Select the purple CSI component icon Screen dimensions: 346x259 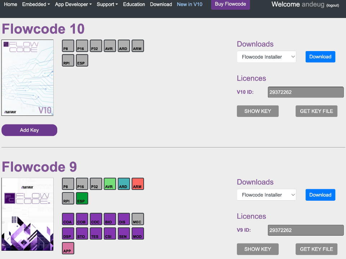[110, 234]
